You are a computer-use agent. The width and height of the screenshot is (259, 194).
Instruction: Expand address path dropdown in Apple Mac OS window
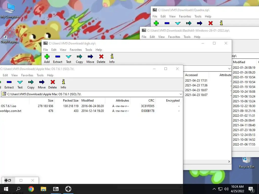[x=181, y=94]
